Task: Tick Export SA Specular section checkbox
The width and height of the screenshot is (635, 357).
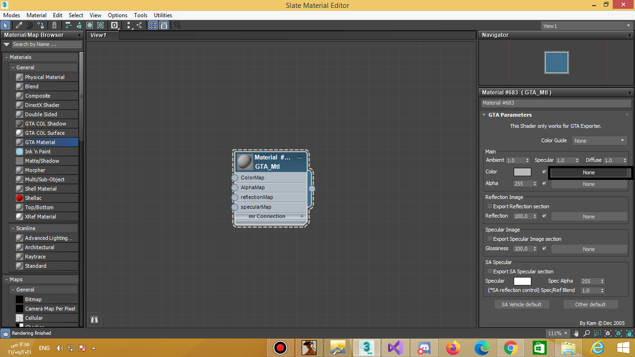Action: tap(489, 271)
